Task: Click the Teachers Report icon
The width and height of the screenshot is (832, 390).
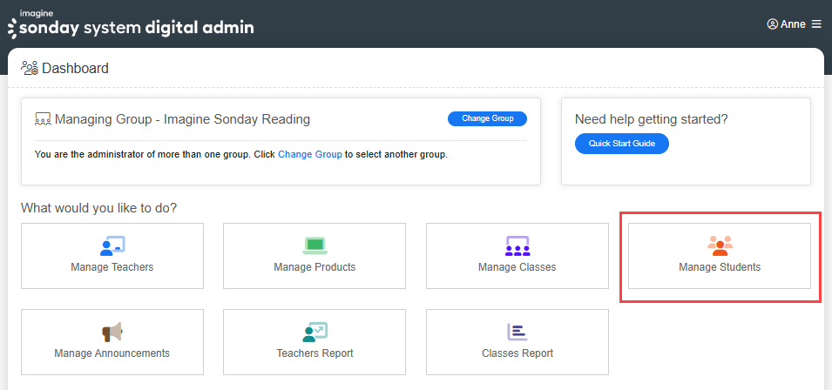Action: point(315,333)
